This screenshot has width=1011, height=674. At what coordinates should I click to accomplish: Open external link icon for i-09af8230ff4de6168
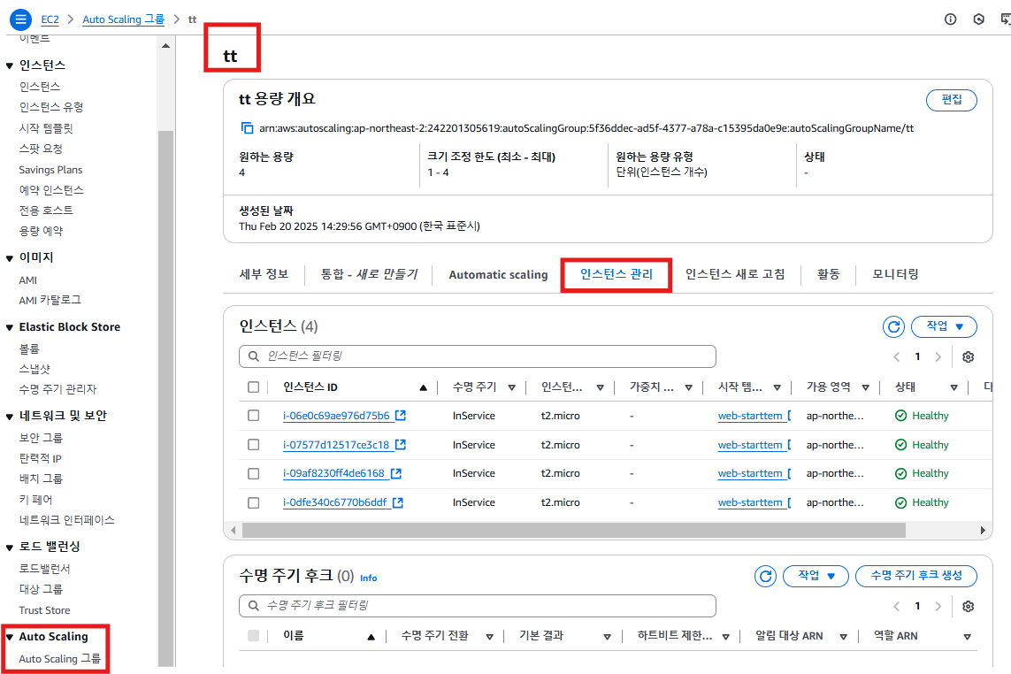pos(396,473)
